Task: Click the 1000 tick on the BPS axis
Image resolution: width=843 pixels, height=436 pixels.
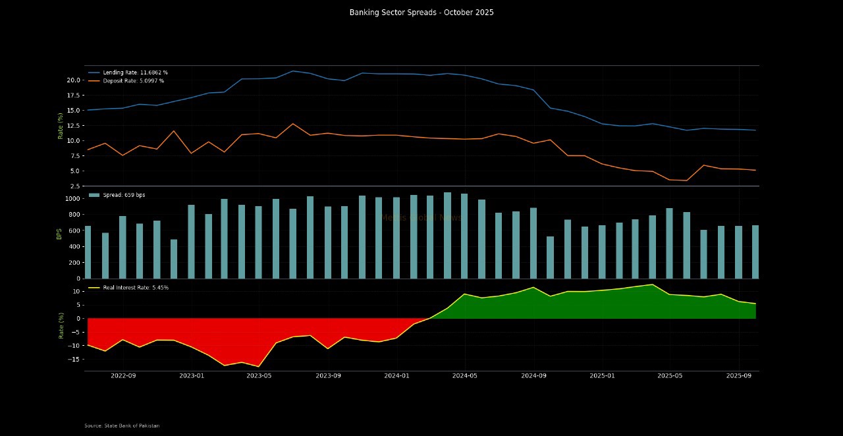Action: (x=72, y=199)
